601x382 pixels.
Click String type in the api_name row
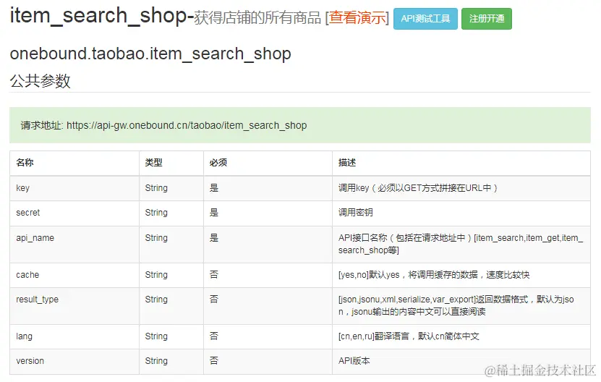click(156, 238)
